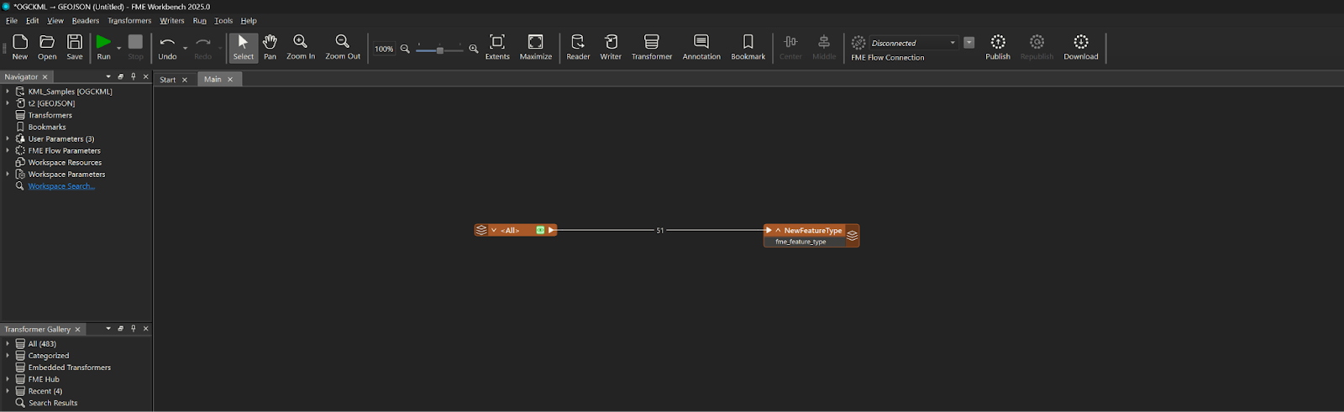Switch to the Start tab

pos(168,80)
